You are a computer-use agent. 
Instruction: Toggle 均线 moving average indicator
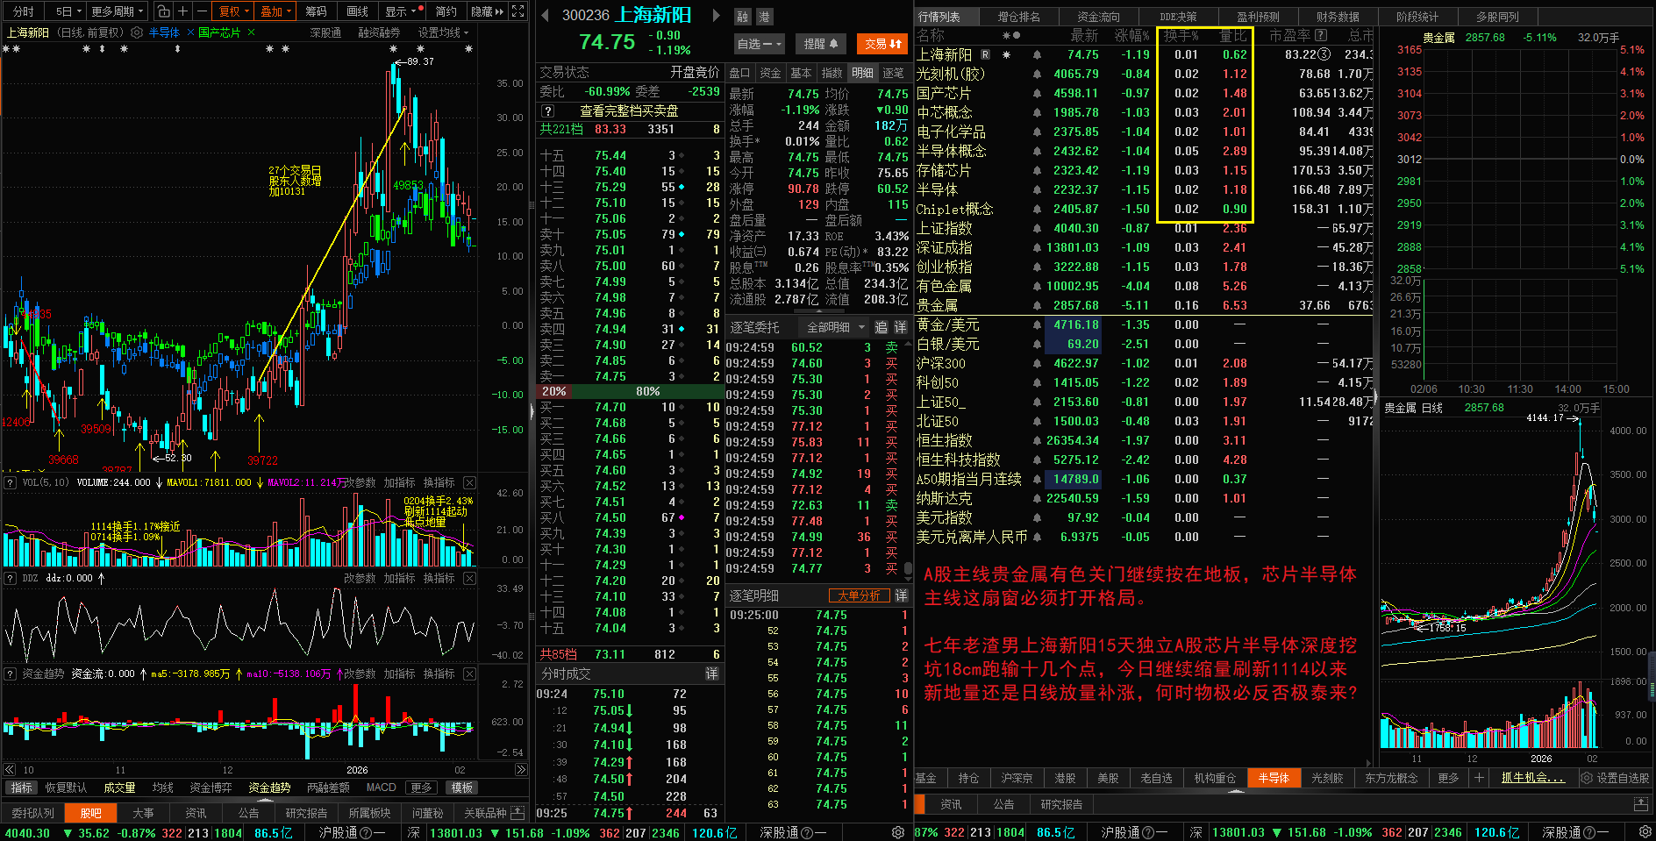(162, 788)
